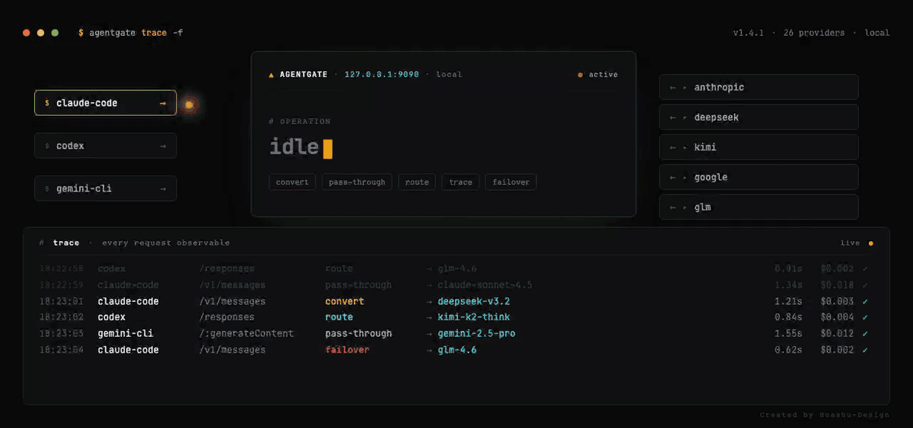Select the codex client card
This screenshot has width=913, height=428.
[x=105, y=145]
